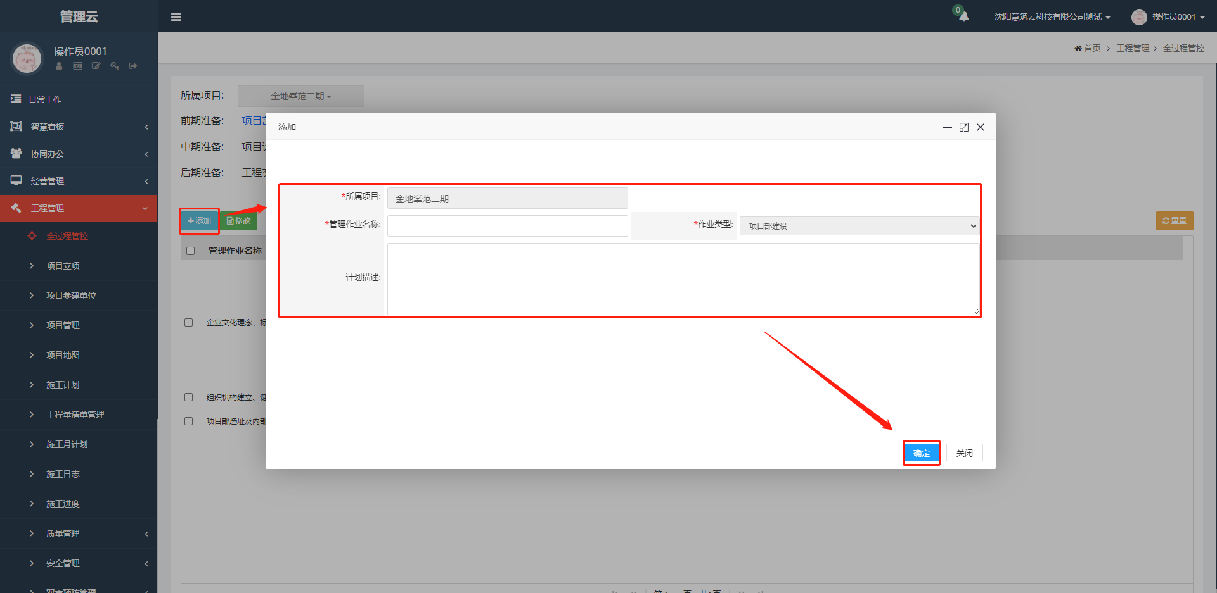Open the 作业类型 dropdown
The width and height of the screenshot is (1217, 593).
click(860, 226)
